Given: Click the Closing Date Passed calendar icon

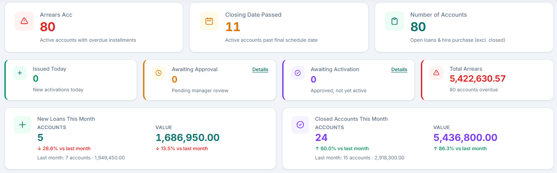Looking at the screenshot, I should (x=209, y=21).
